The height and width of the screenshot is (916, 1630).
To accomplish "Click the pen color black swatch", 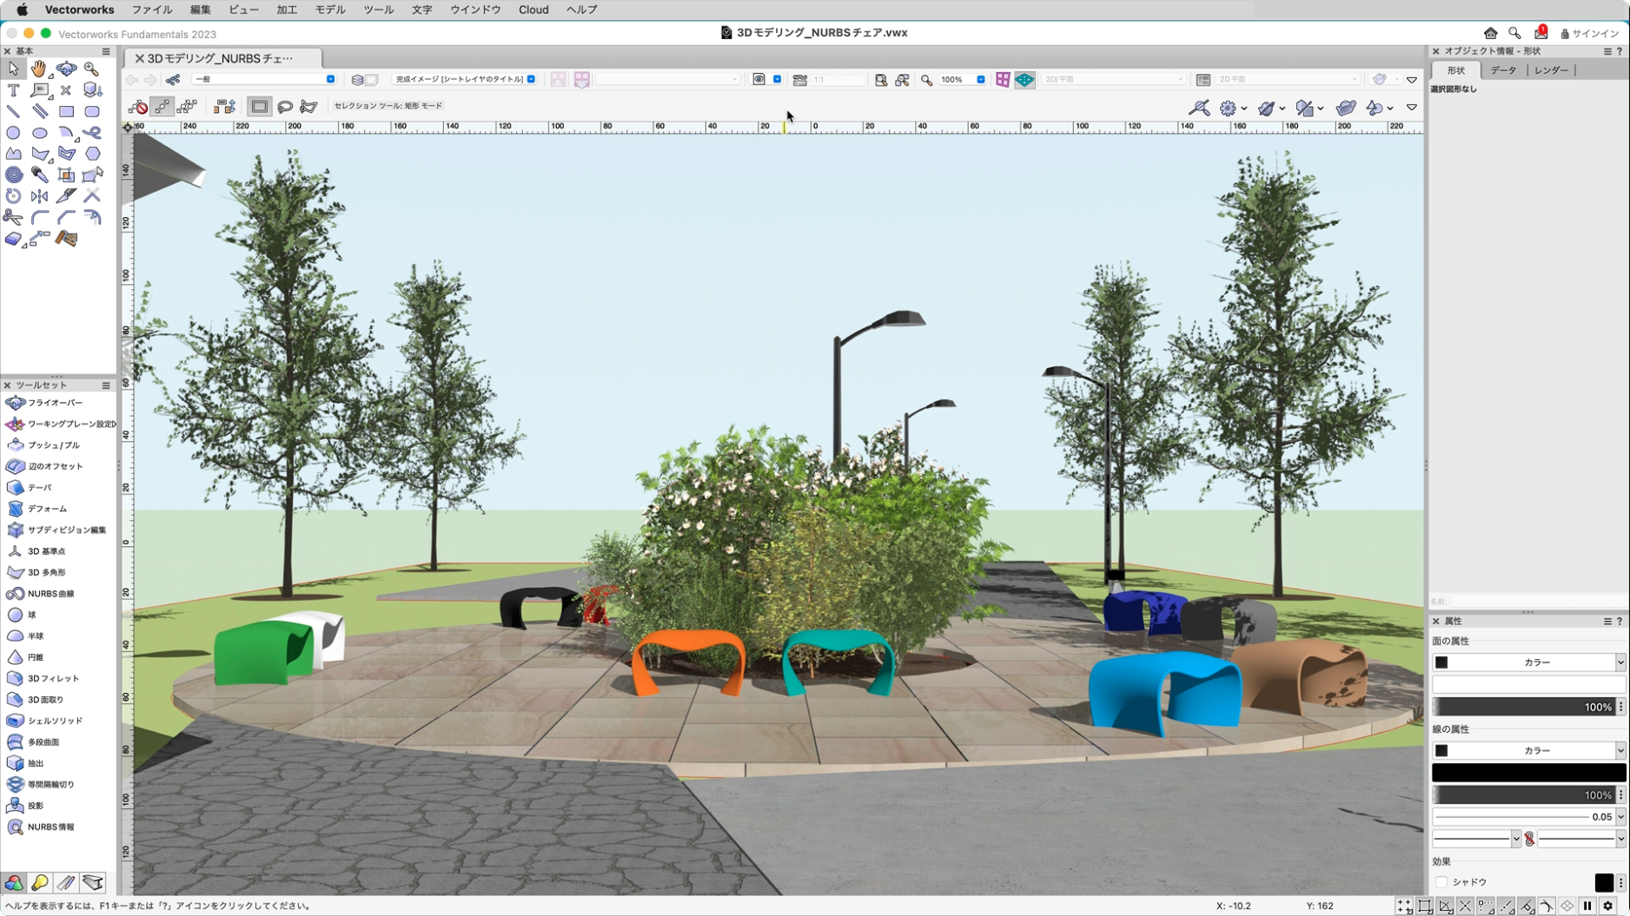I will (1528, 773).
